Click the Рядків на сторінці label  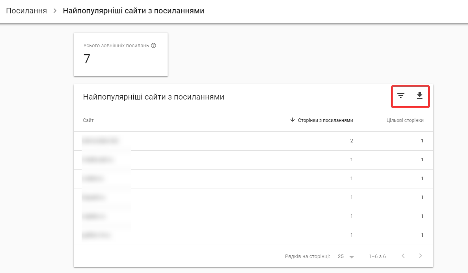[x=308, y=256]
